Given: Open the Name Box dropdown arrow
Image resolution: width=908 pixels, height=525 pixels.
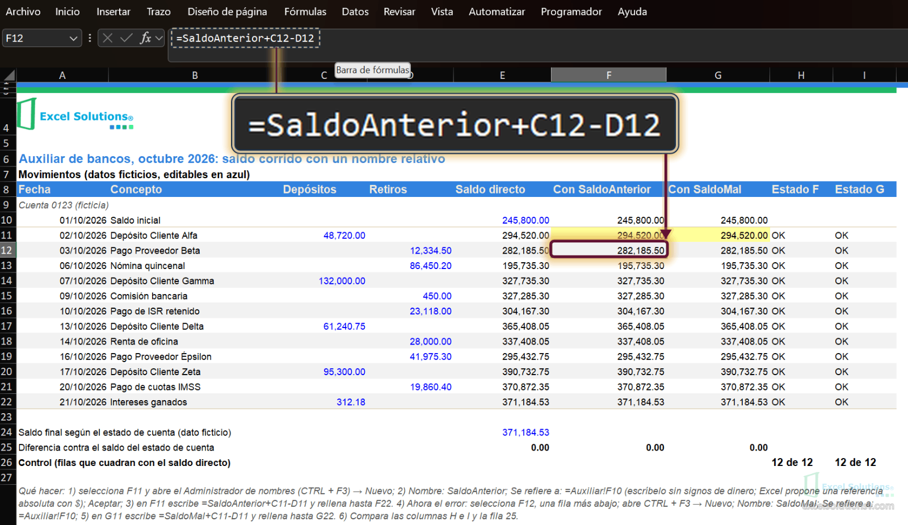Looking at the screenshot, I should pyautogui.click(x=73, y=38).
